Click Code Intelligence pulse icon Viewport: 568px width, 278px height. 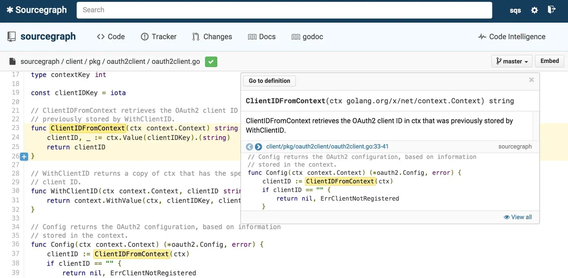(x=482, y=36)
